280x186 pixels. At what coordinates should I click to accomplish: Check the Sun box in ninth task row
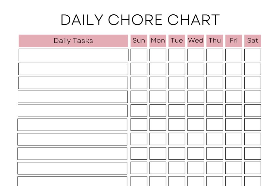click(x=139, y=168)
